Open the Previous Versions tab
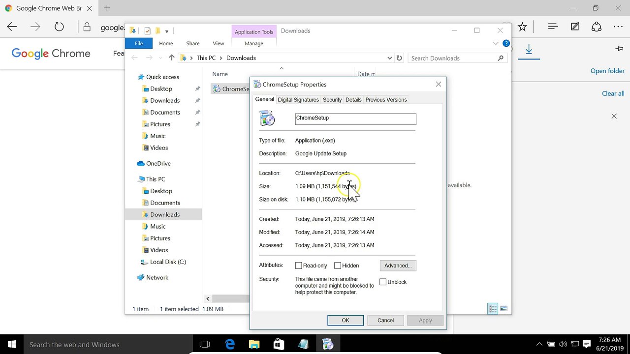The width and height of the screenshot is (630, 354). pyautogui.click(x=386, y=100)
